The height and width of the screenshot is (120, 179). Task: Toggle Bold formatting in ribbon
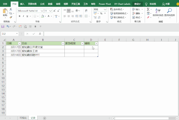[x=20, y=16]
